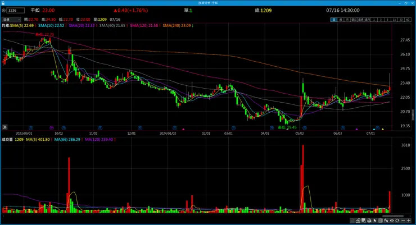Select the adjusted daily 還日 timeframe tab
The width and height of the screenshot is (416, 225).
(x=354, y=20)
